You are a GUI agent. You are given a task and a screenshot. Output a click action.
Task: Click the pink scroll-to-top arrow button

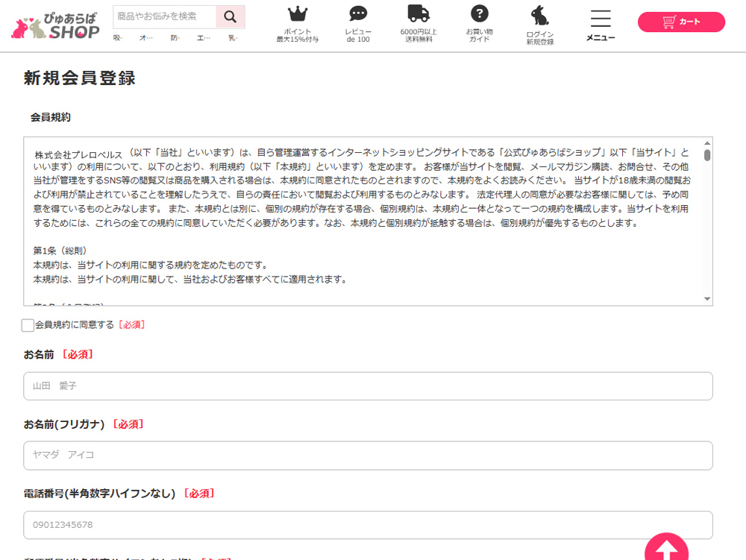click(666, 547)
